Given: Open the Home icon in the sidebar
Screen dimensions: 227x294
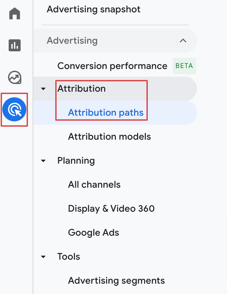Looking at the screenshot, I should coord(15,13).
